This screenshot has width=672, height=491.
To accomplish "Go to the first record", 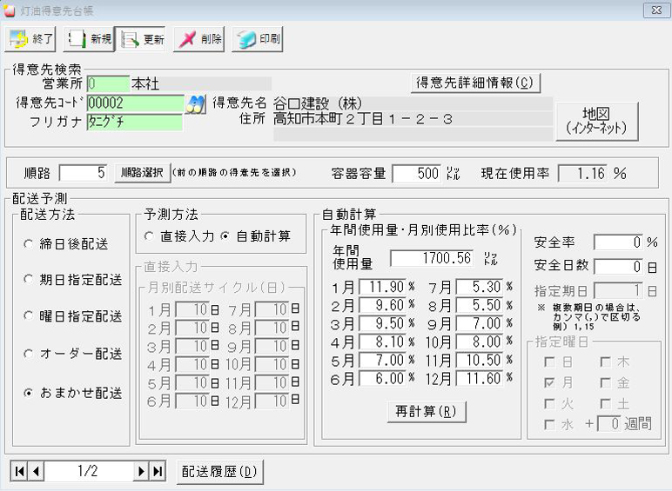I will [x=19, y=471].
